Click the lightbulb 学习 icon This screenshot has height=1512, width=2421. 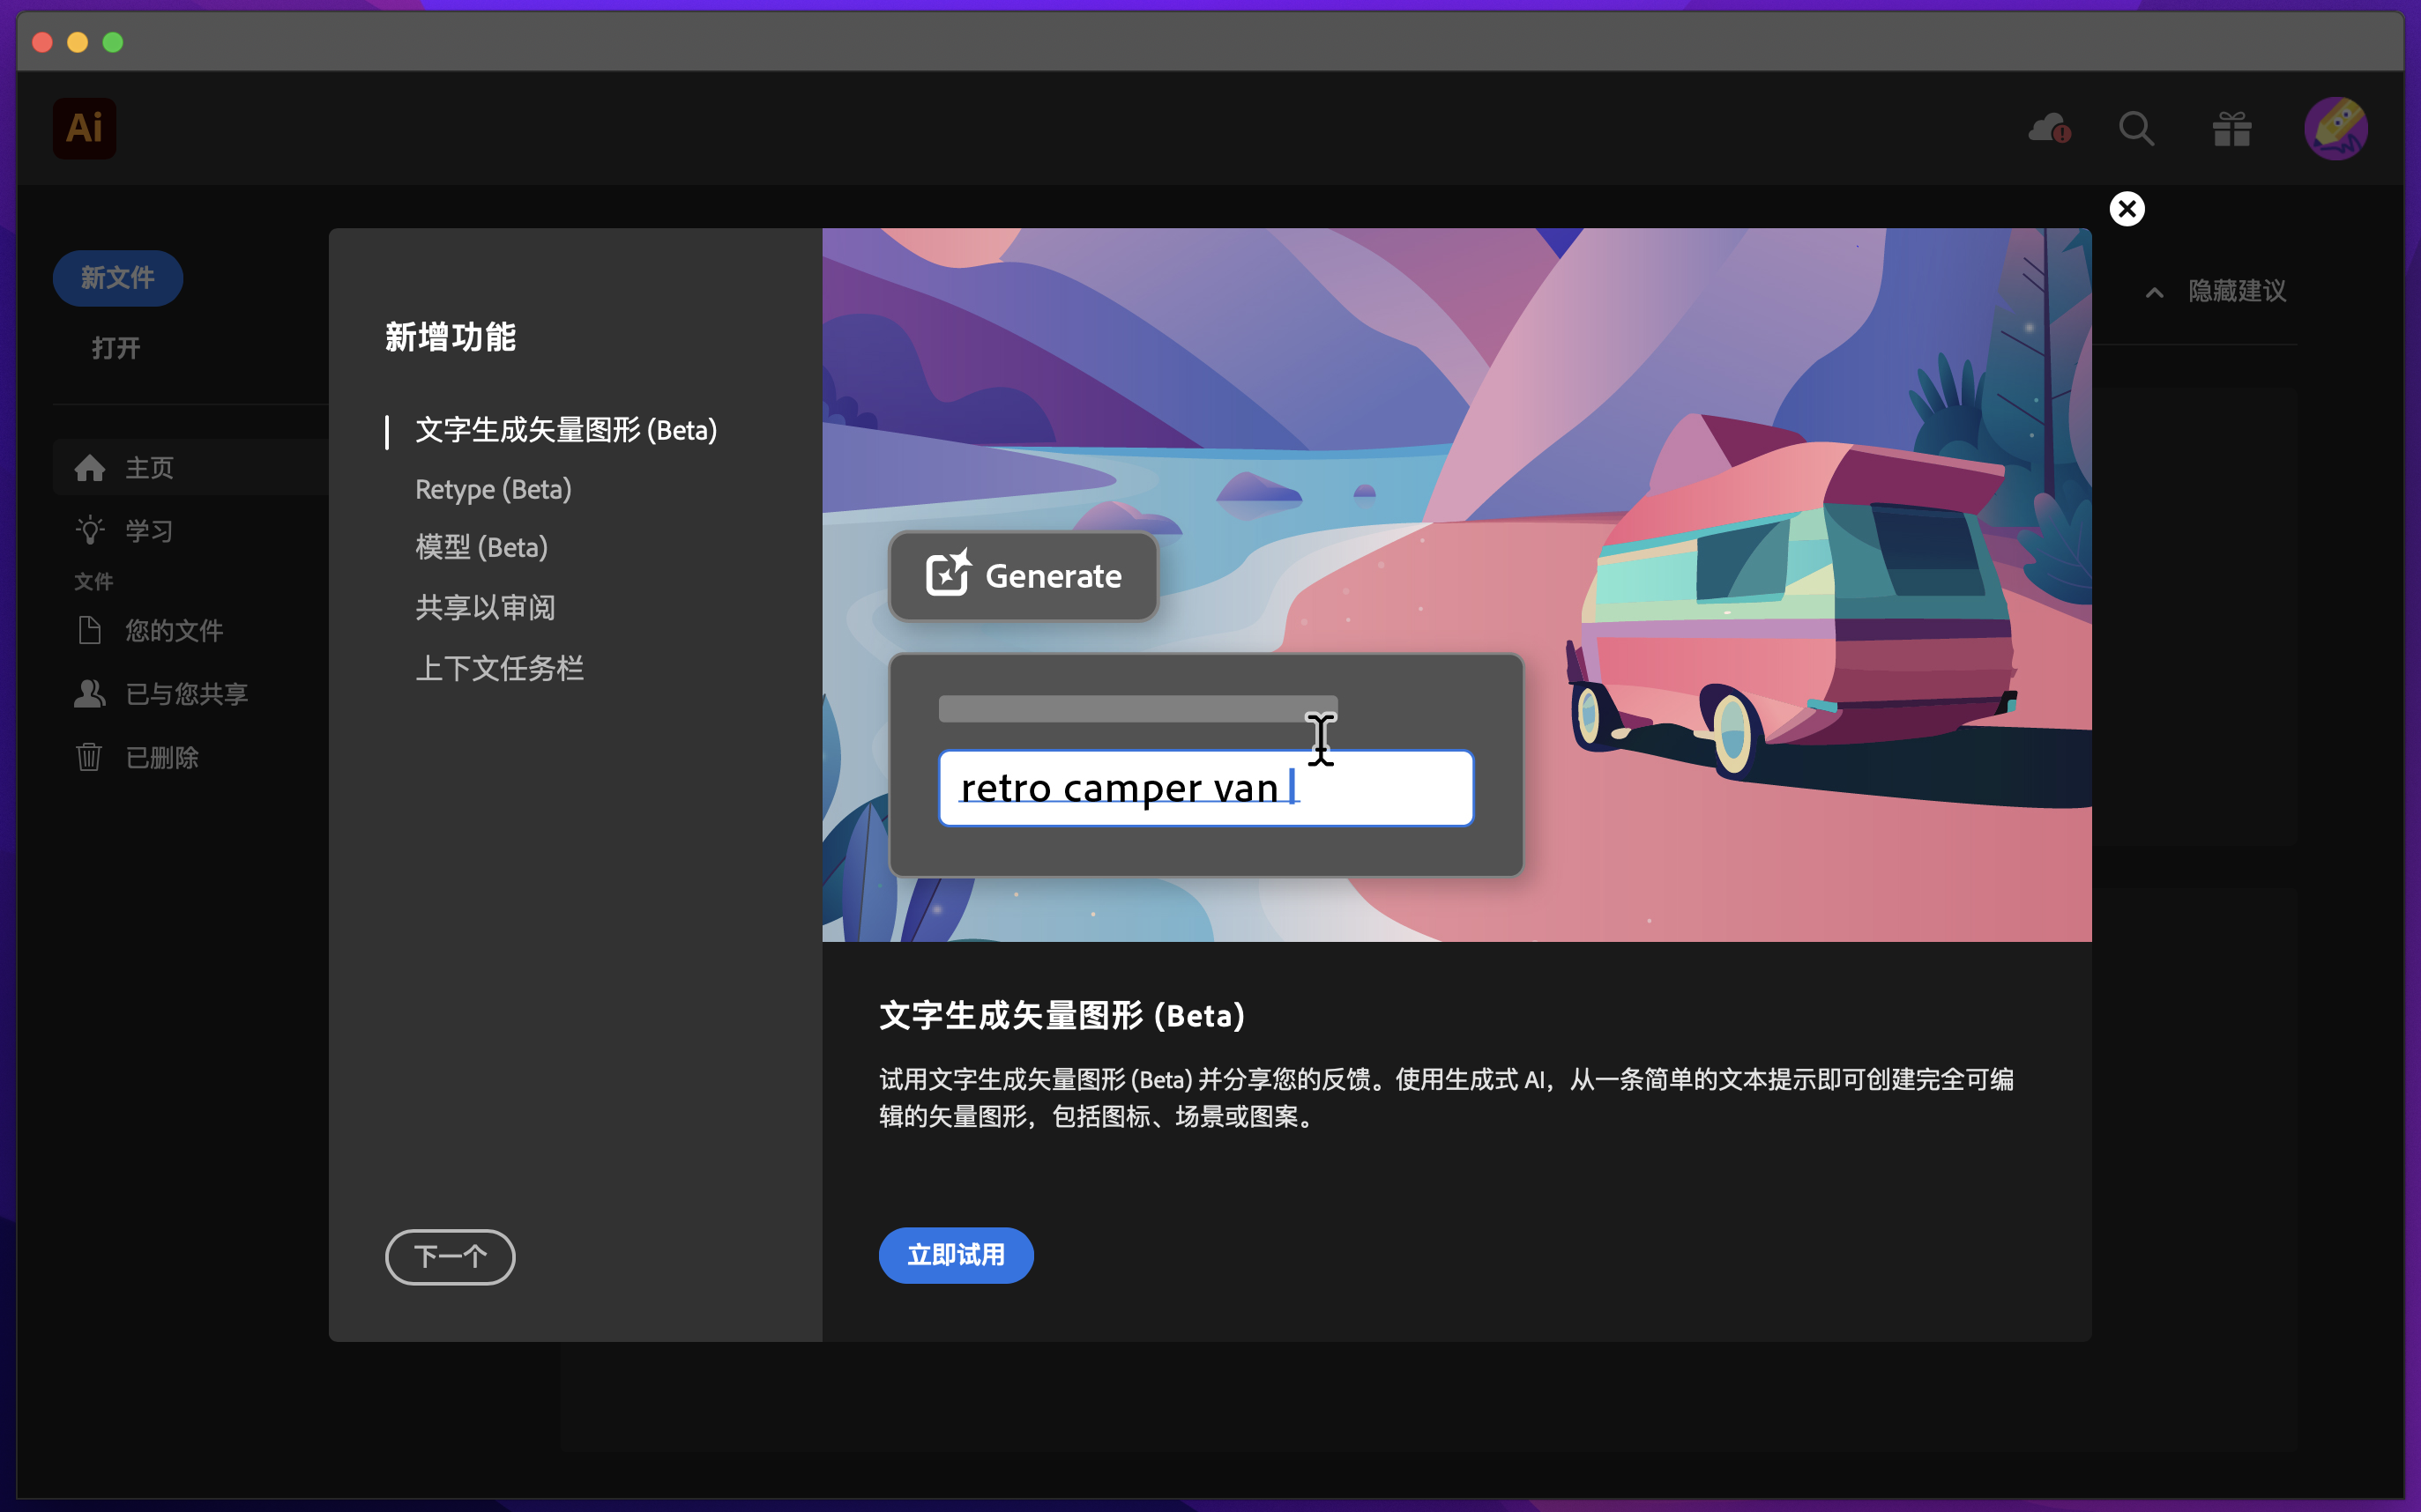coord(90,530)
